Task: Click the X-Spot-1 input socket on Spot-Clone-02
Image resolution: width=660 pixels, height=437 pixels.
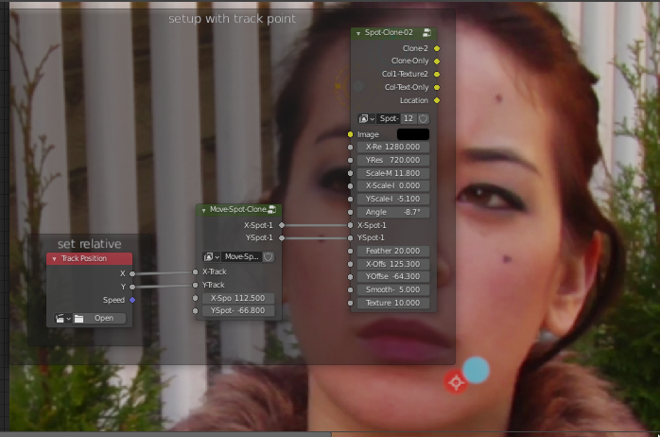Action: (350, 226)
